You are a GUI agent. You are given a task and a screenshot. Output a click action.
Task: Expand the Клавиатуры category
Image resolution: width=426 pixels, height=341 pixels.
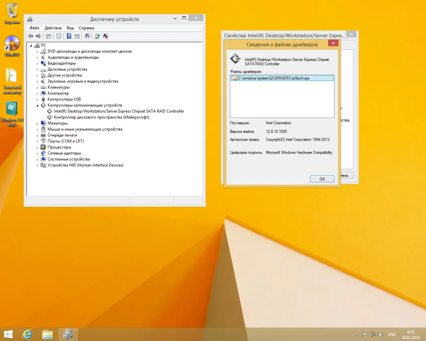(37, 88)
